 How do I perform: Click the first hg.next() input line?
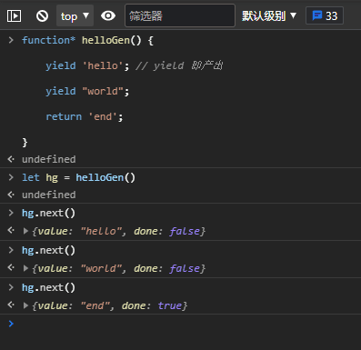(x=48, y=213)
